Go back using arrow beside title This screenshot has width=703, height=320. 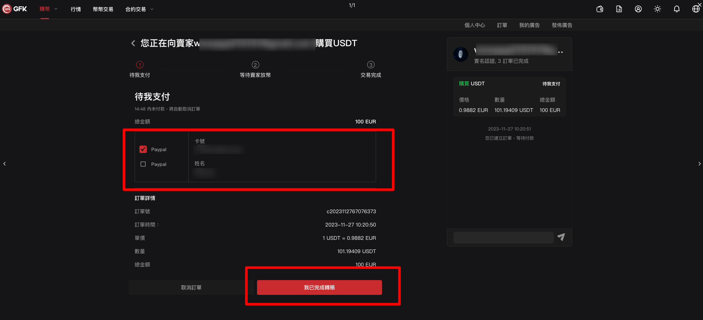[133, 43]
